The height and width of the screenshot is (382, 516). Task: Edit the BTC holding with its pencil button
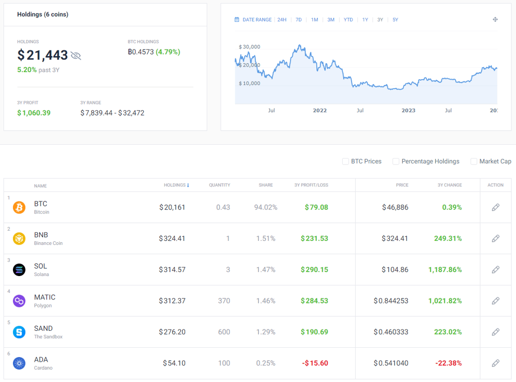[496, 207]
